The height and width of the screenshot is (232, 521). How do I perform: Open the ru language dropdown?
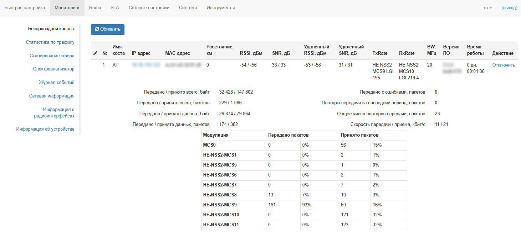tap(487, 8)
